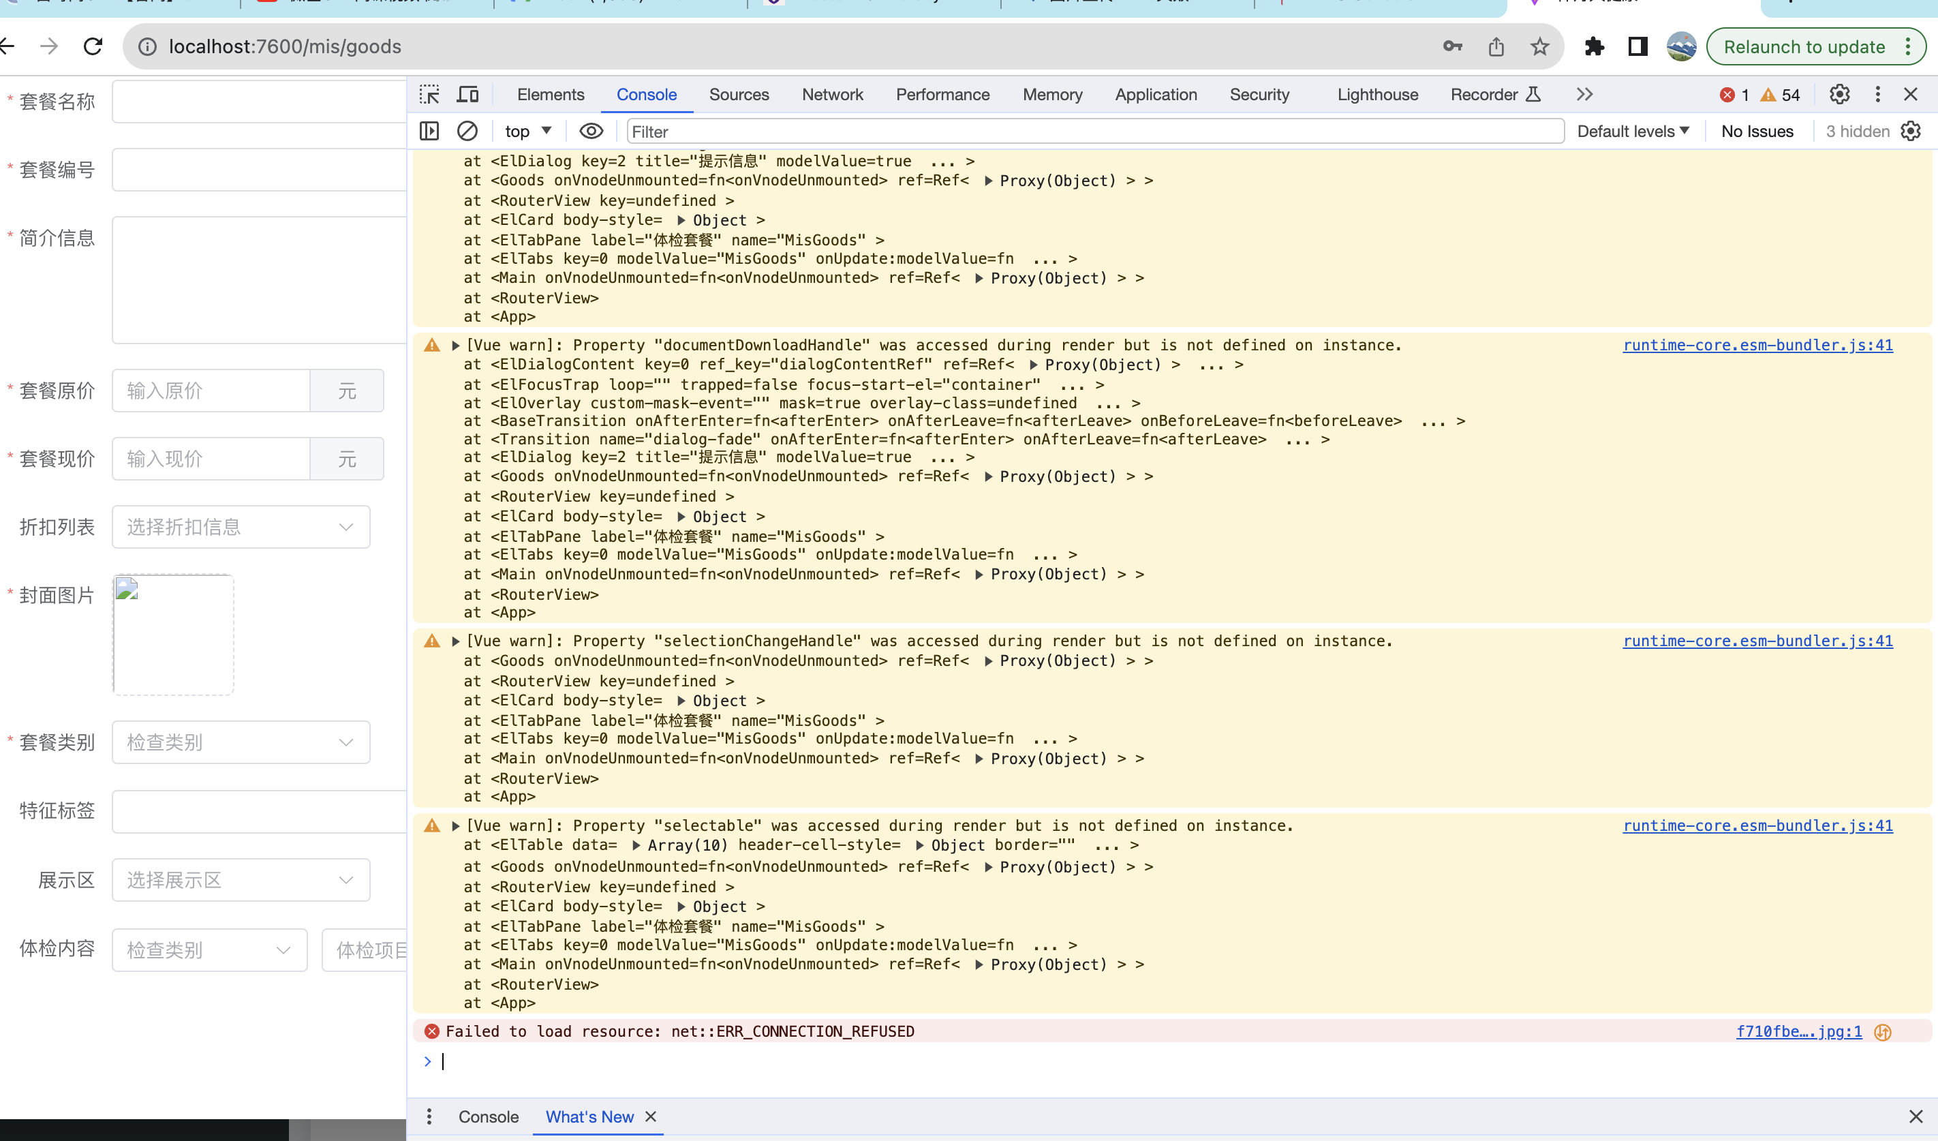Activate the inspect element picker
The height and width of the screenshot is (1141, 1938).
429,95
